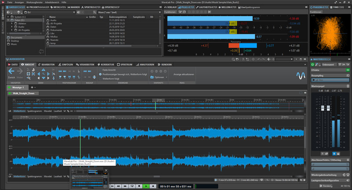Click the 'Anzeige aktualisieren' button
This screenshot has width=352, height=190.
pos(183,74)
